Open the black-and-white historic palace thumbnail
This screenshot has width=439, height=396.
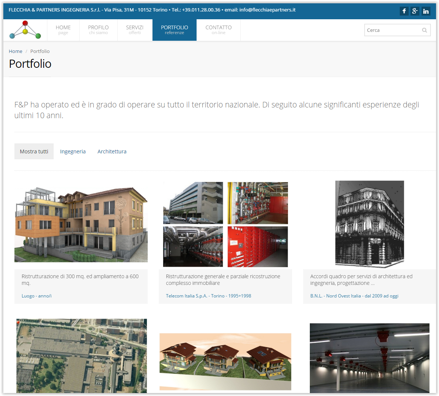[x=369, y=224]
